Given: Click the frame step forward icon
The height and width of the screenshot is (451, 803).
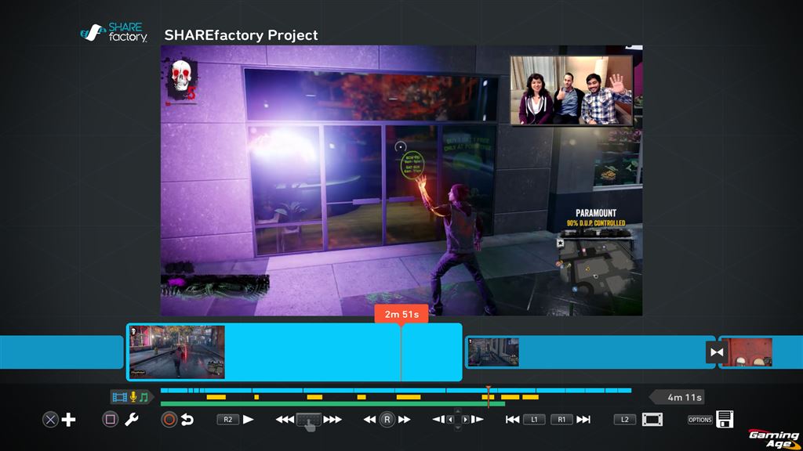Looking at the screenshot, I should click(x=478, y=420).
